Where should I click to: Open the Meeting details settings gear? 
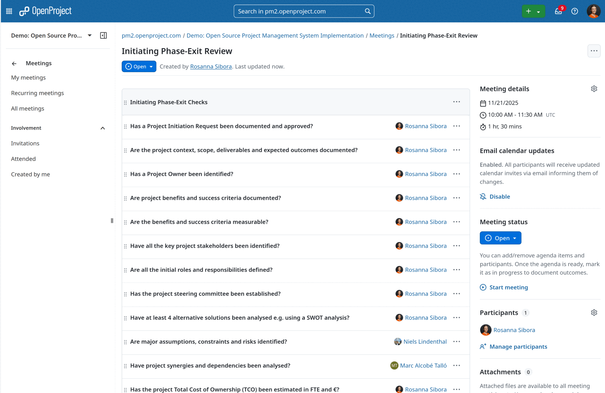[594, 88]
